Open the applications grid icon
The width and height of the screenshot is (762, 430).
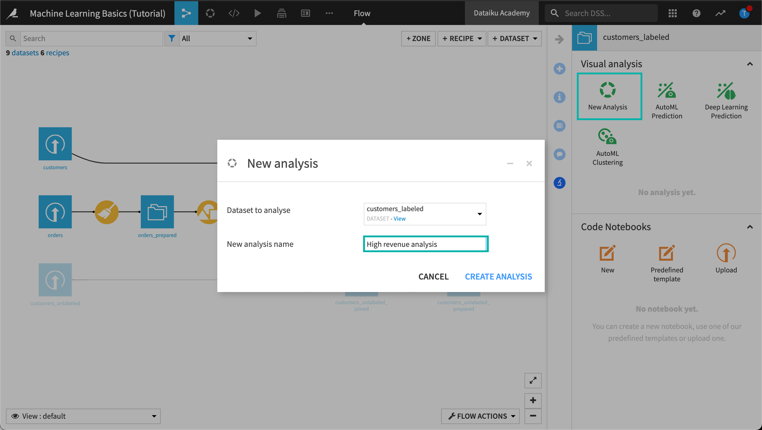click(x=673, y=13)
